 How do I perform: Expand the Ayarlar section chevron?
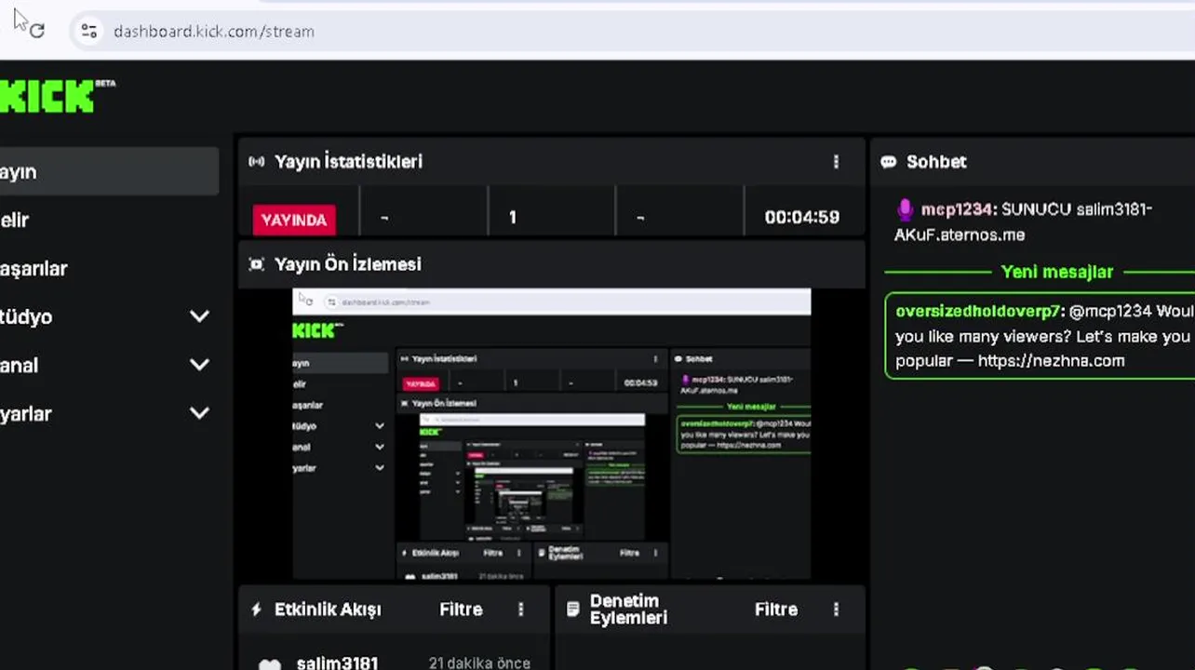199,413
